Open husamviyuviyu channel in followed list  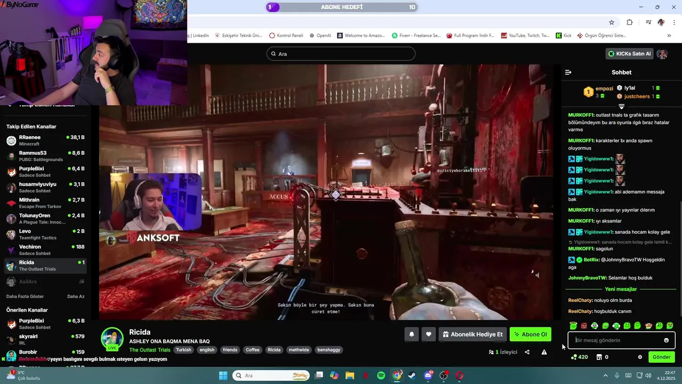point(45,187)
